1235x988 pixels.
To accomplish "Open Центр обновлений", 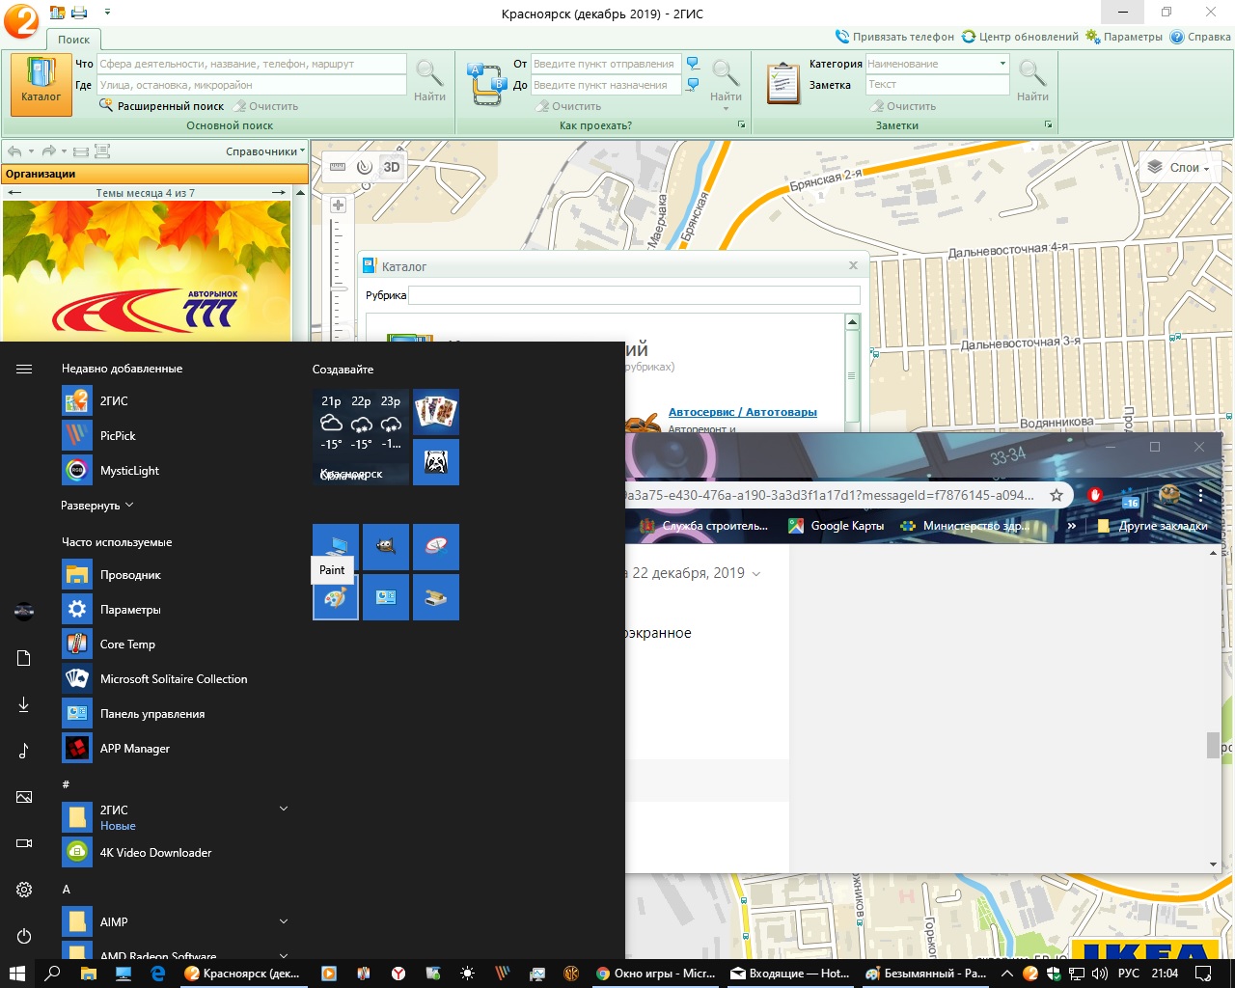I will [x=1020, y=37].
